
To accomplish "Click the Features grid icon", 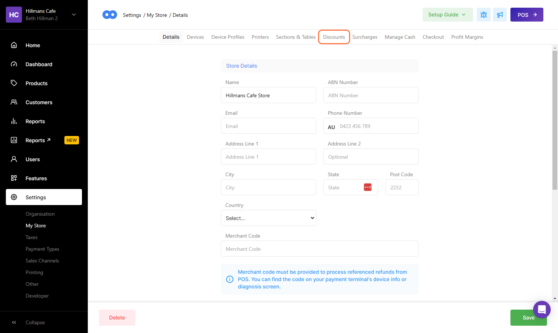I will pyautogui.click(x=14, y=178).
